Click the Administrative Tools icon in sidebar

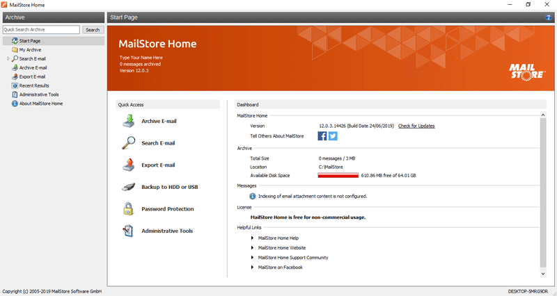[15, 94]
